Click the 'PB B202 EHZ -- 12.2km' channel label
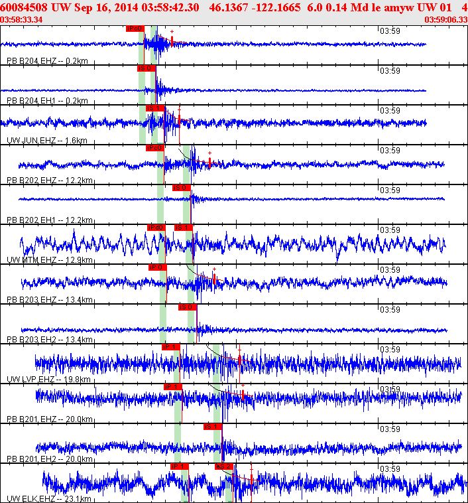Screen dimensions: 468x503 pyautogui.click(x=49, y=180)
